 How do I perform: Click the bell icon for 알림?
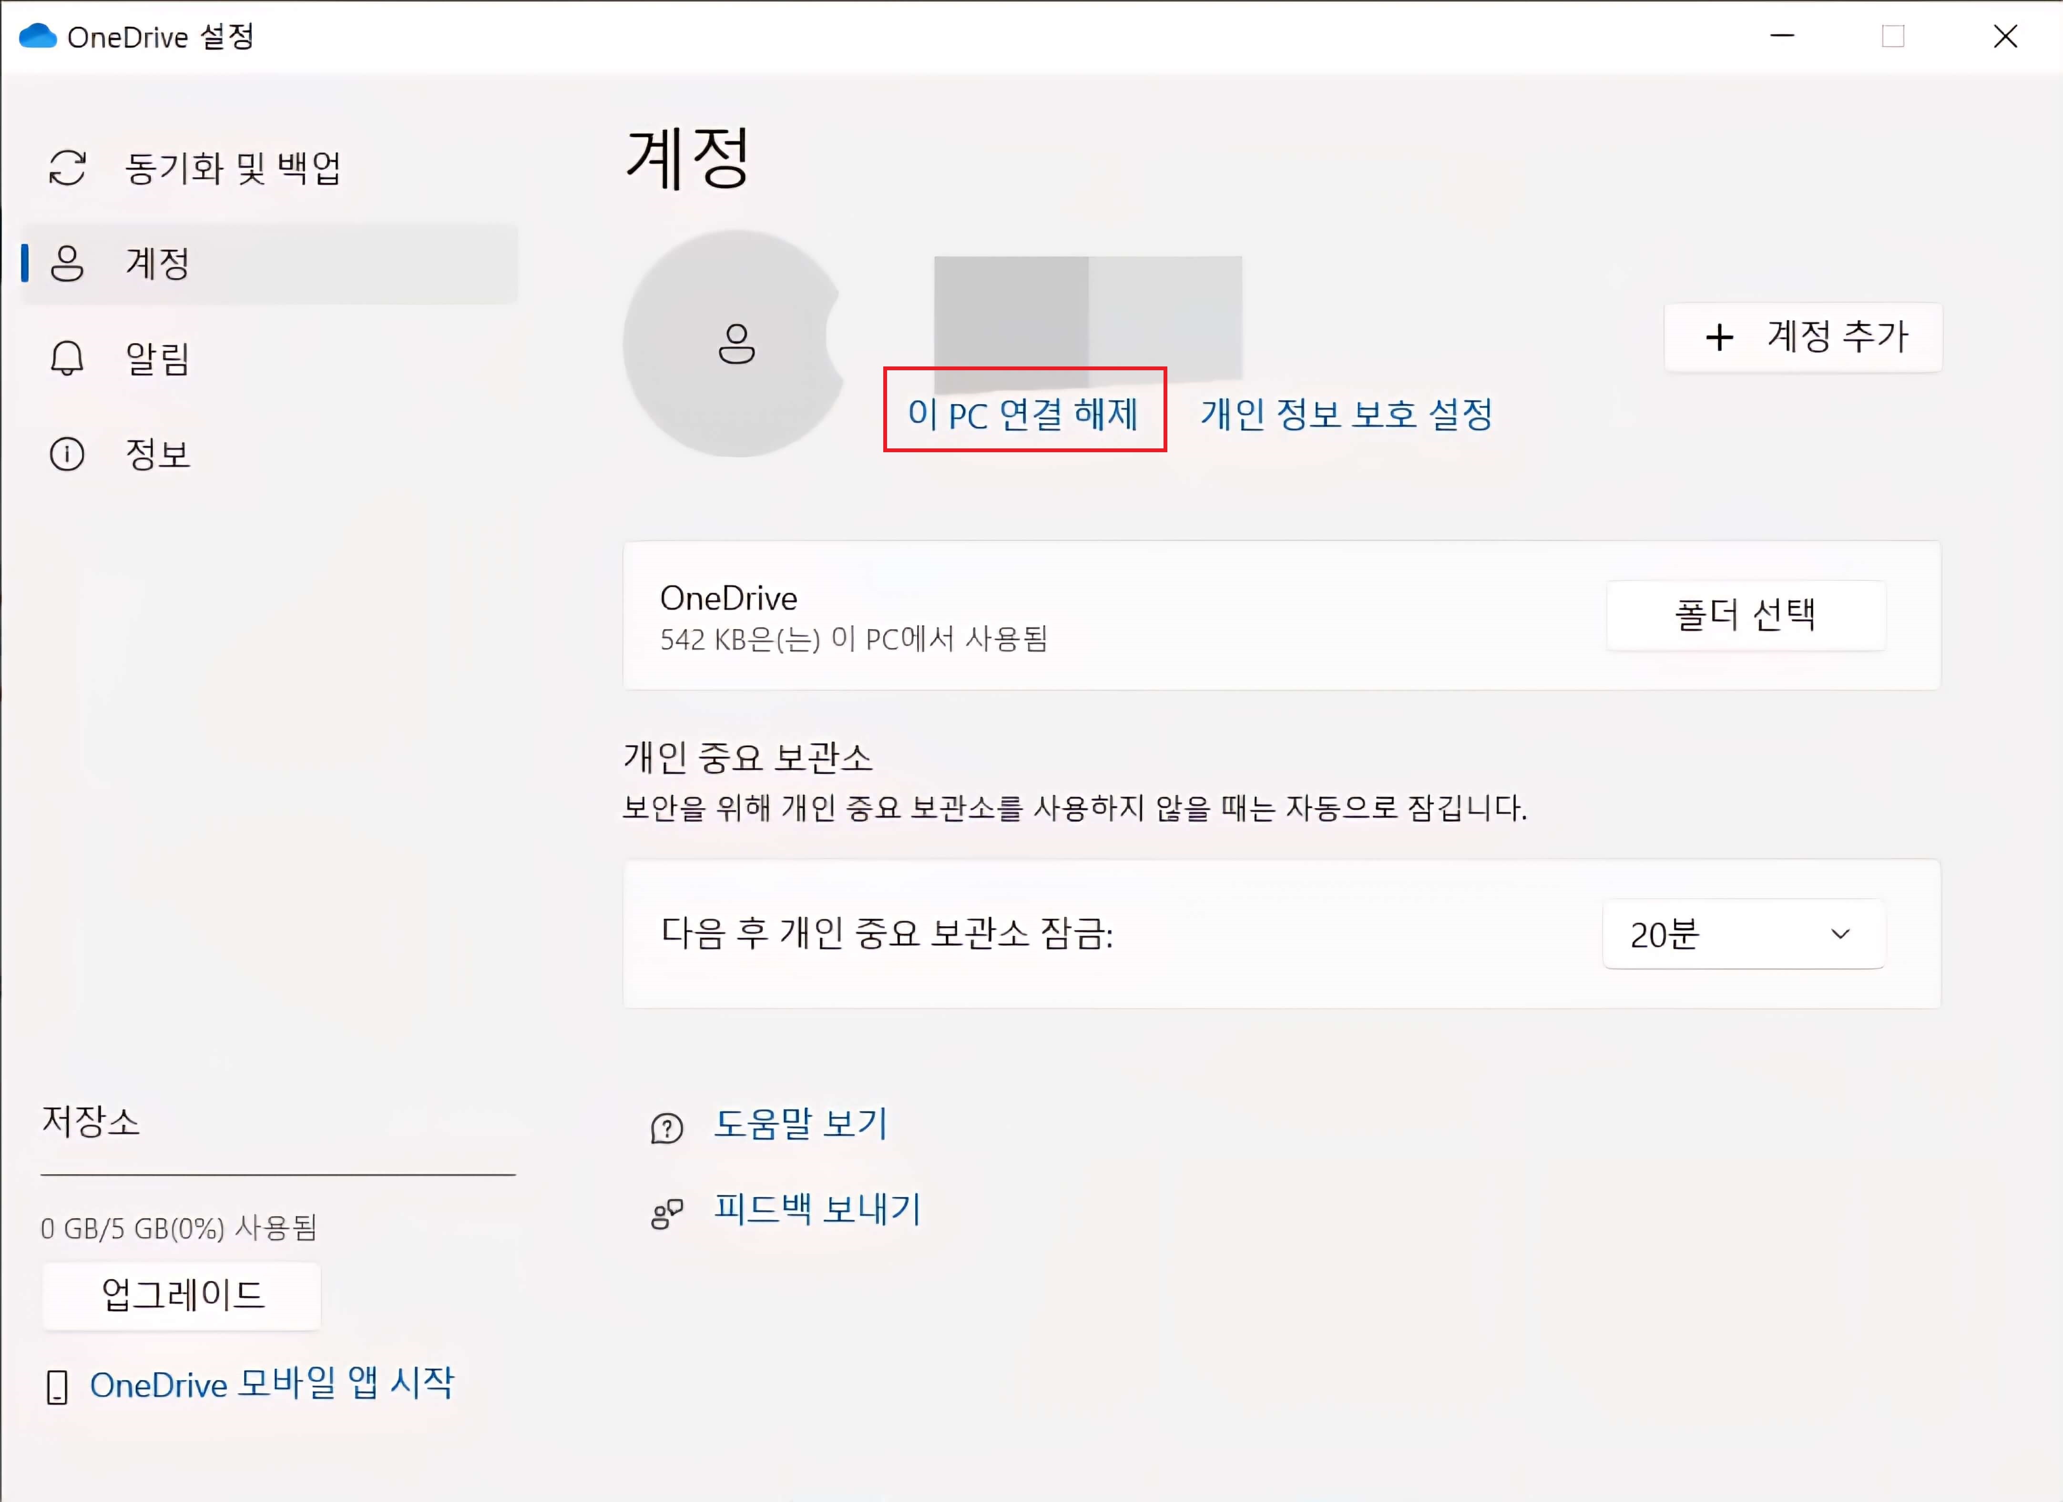coord(66,358)
